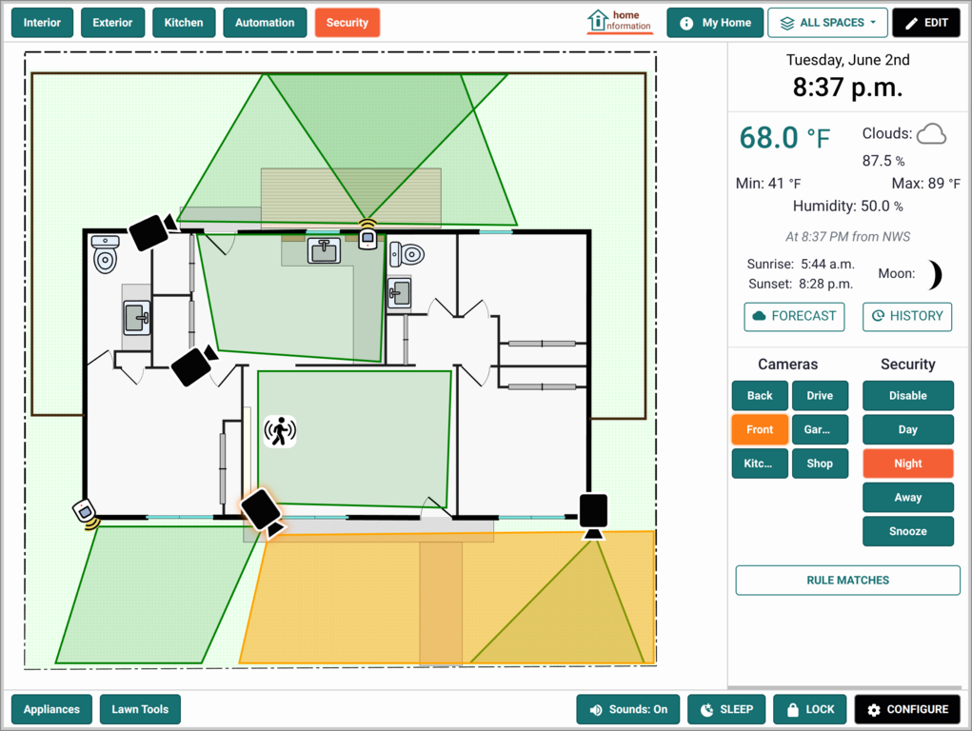This screenshot has height=731, width=972.
Task: Click the highlighted front camera icon
Action: tap(264, 512)
